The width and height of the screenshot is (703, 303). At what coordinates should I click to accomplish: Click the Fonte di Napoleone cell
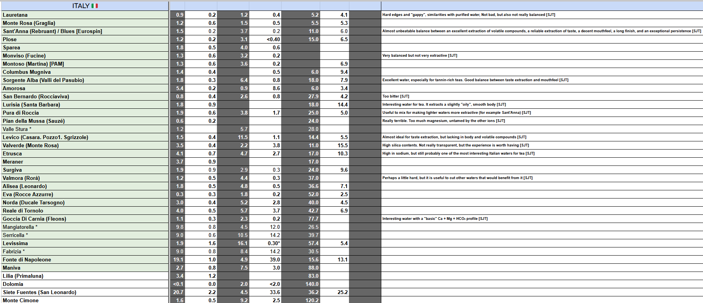tap(85, 259)
